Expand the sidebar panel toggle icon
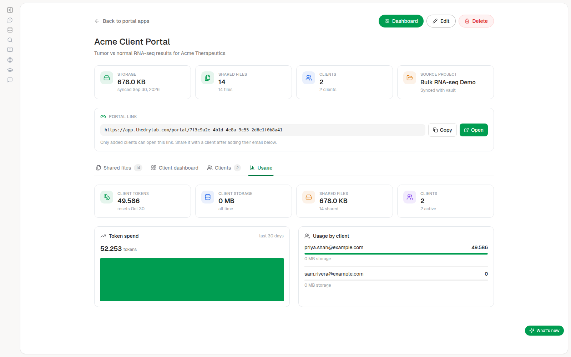This screenshot has width=571, height=357. pyautogui.click(x=10, y=10)
